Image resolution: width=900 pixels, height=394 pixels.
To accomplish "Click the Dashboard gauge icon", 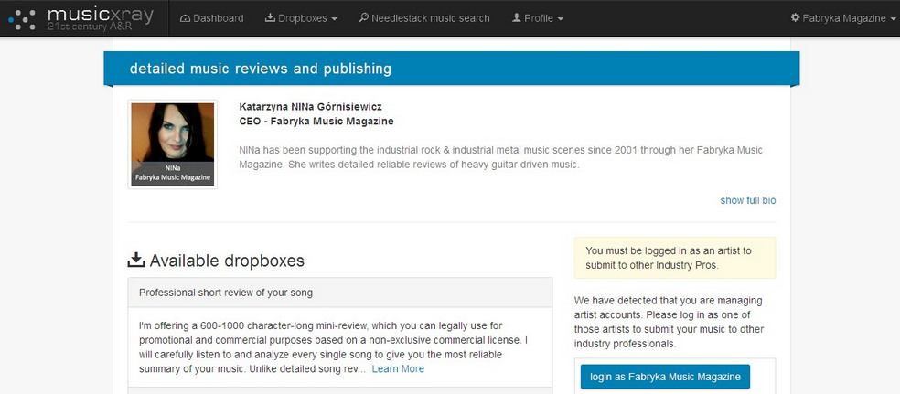I will (185, 18).
